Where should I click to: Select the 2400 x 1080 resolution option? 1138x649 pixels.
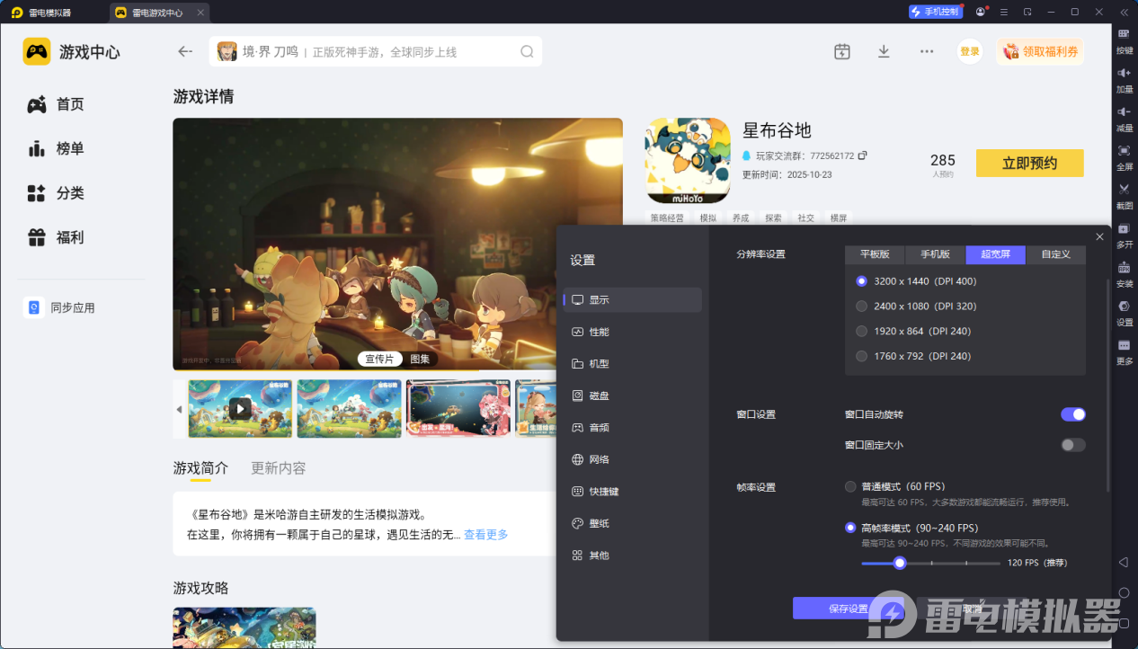click(862, 307)
